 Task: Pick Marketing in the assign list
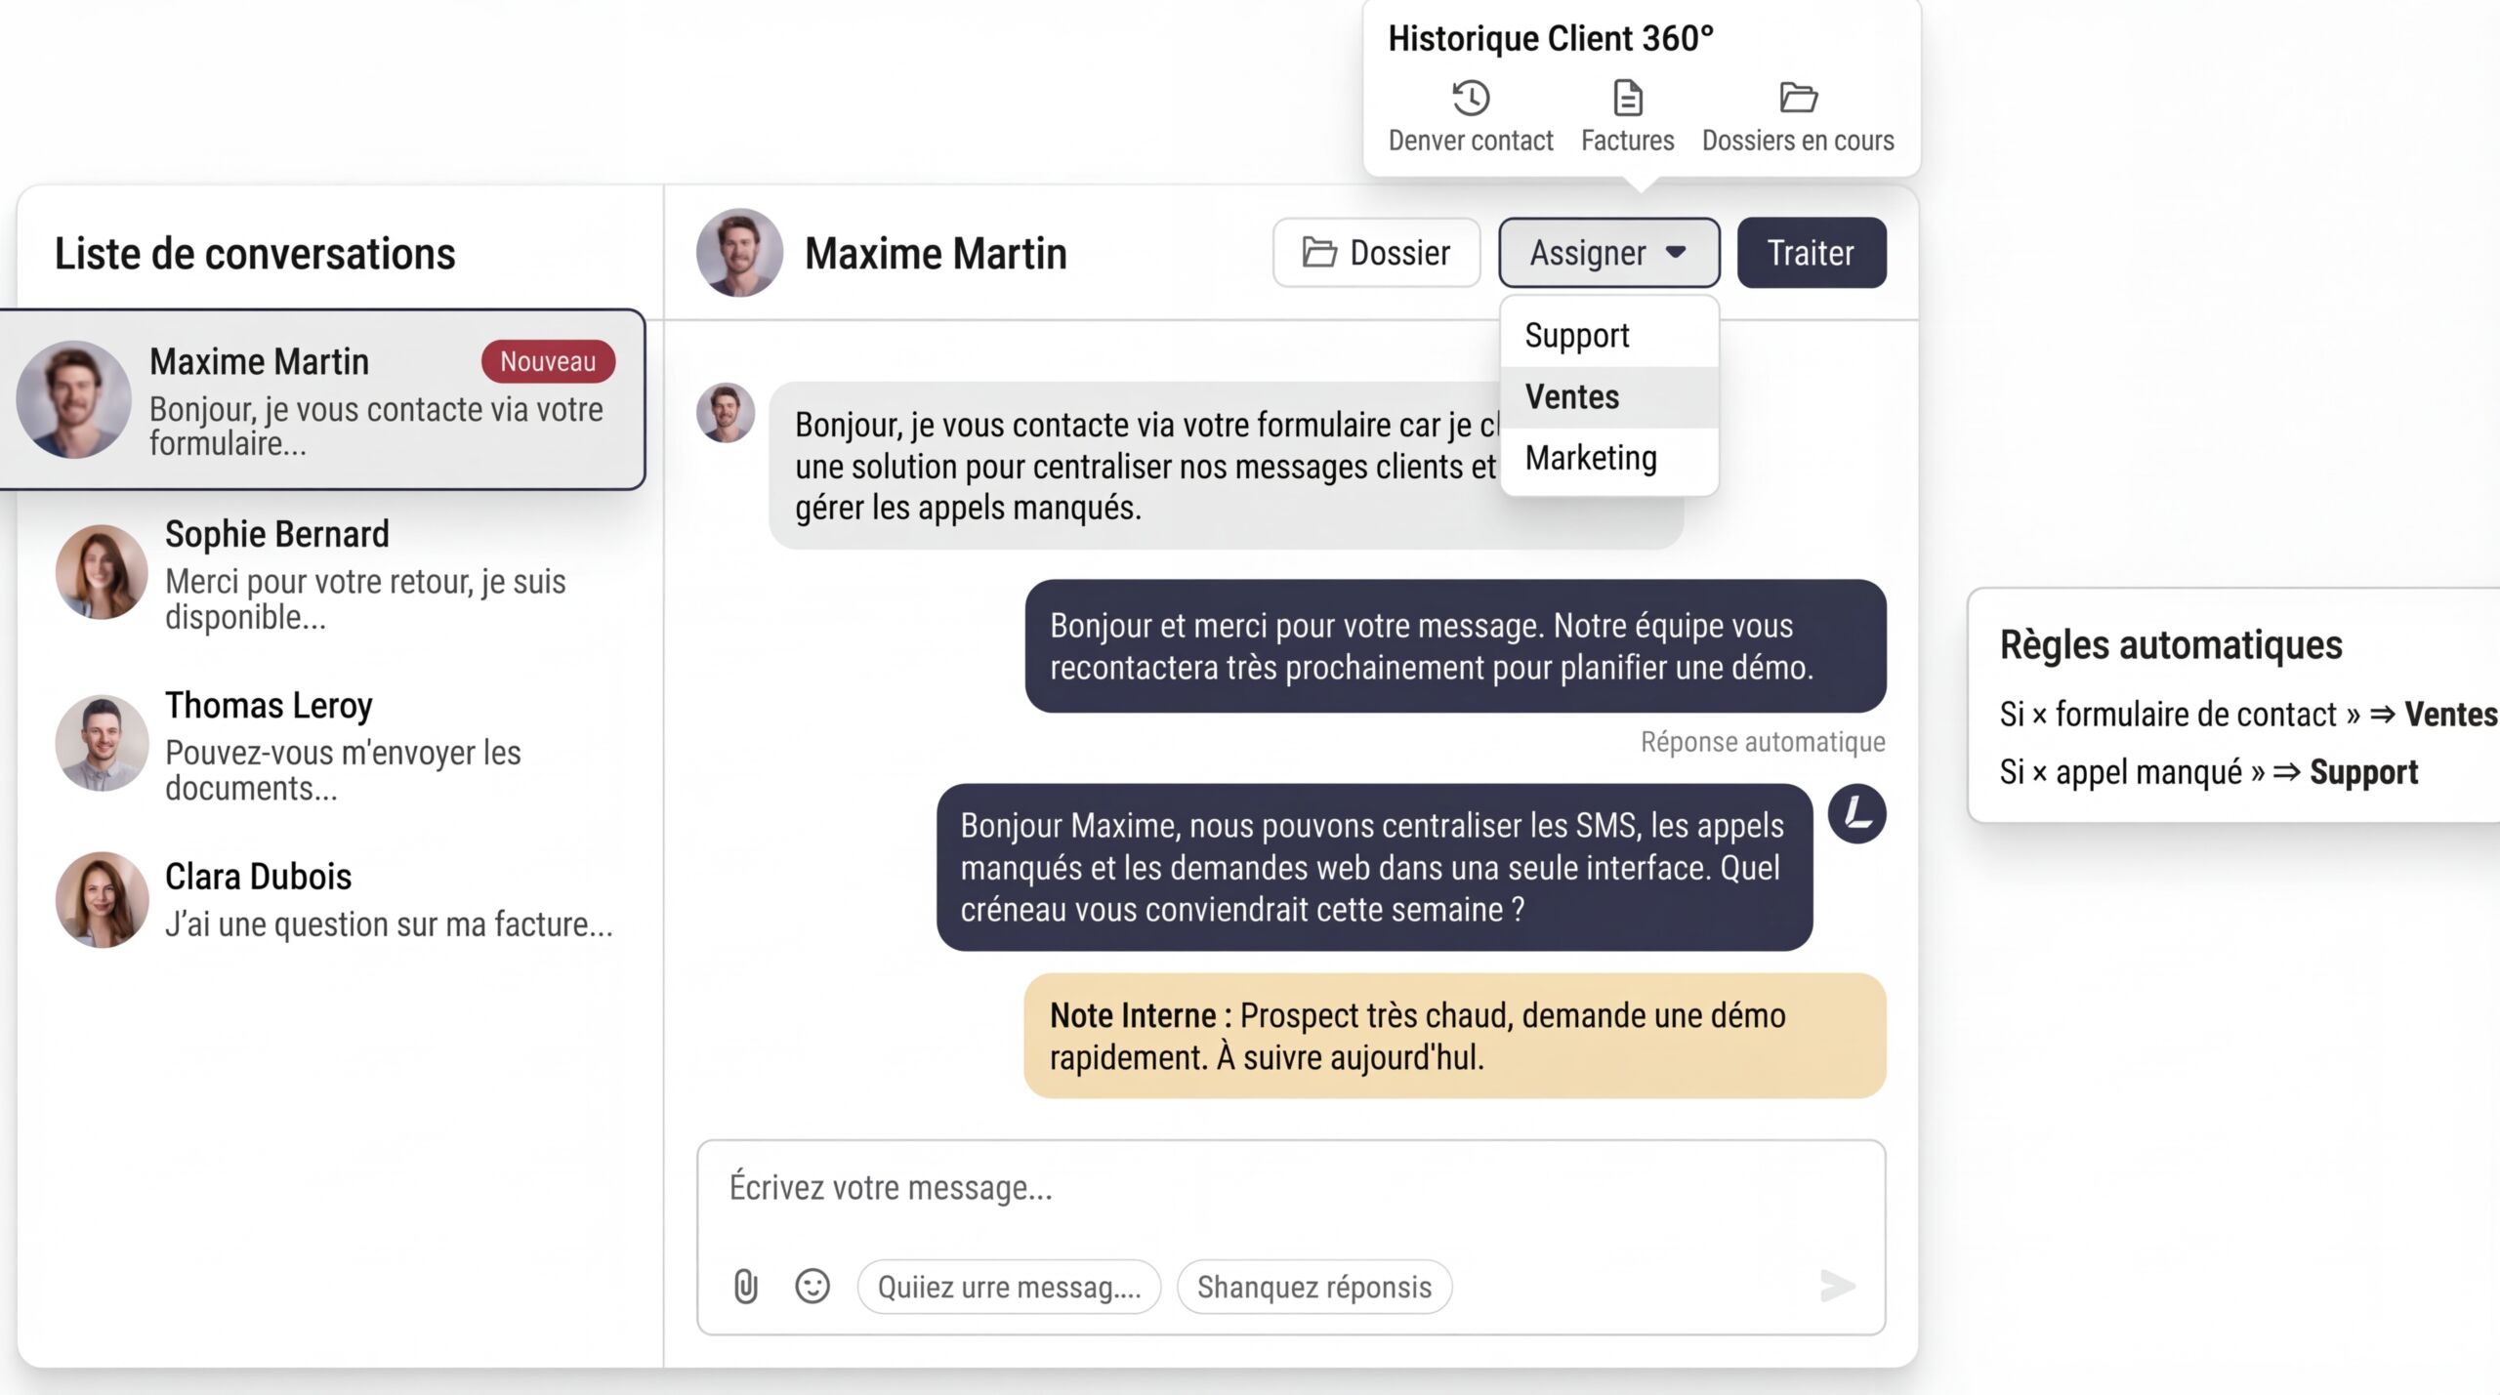coord(1591,458)
